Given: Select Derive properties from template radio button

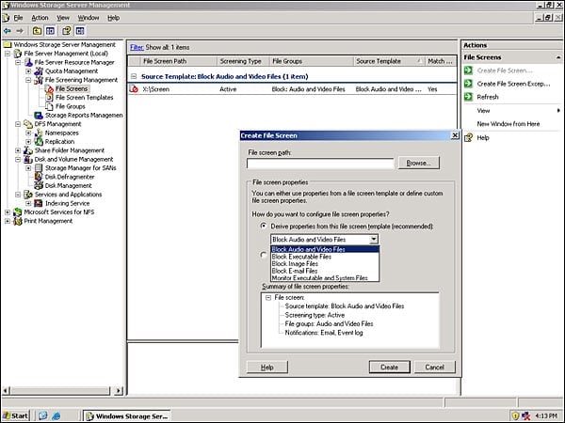Looking at the screenshot, I should pyautogui.click(x=264, y=227).
